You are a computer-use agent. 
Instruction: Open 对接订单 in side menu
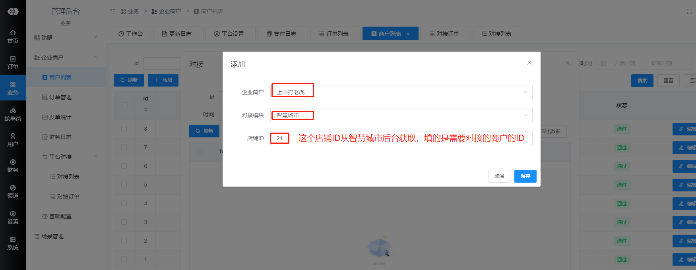click(x=66, y=197)
